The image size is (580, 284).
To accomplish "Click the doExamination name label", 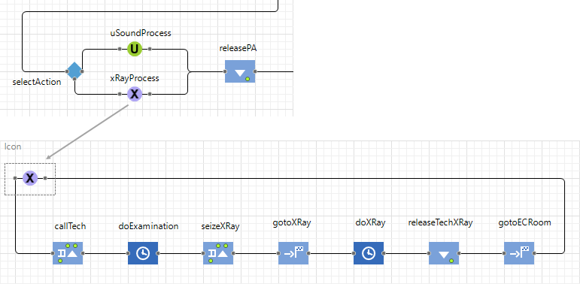I will (x=148, y=226).
